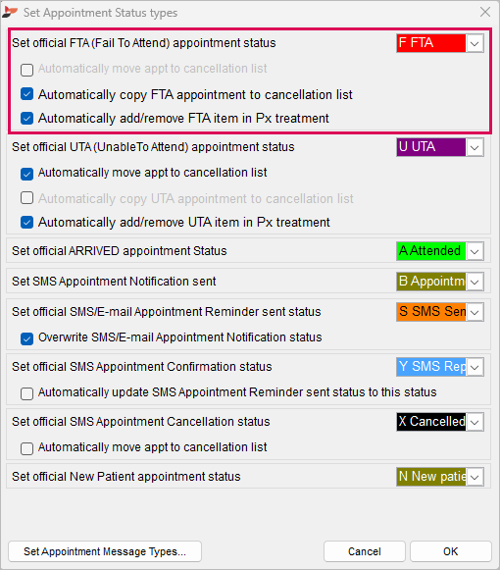Expand the New Patient status dropdown
The height and width of the screenshot is (570, 500).
click(475, 477)
